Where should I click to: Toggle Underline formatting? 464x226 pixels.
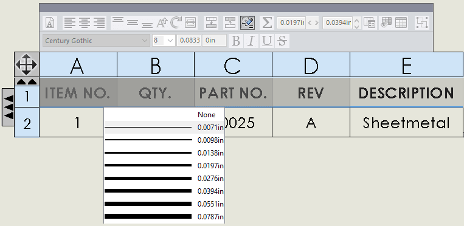click(266, 41)
